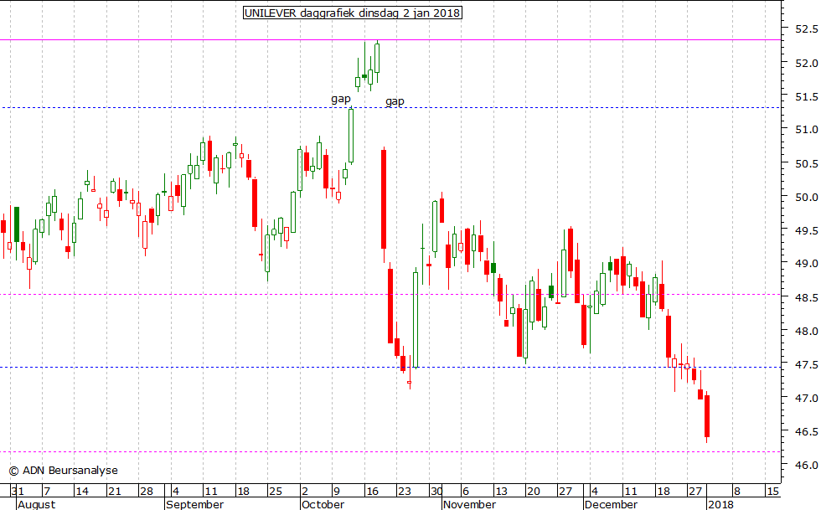Select the 52.0 price axis label
Image resolution: width=821 pixels, height=510 pixels.
[806, 63]
